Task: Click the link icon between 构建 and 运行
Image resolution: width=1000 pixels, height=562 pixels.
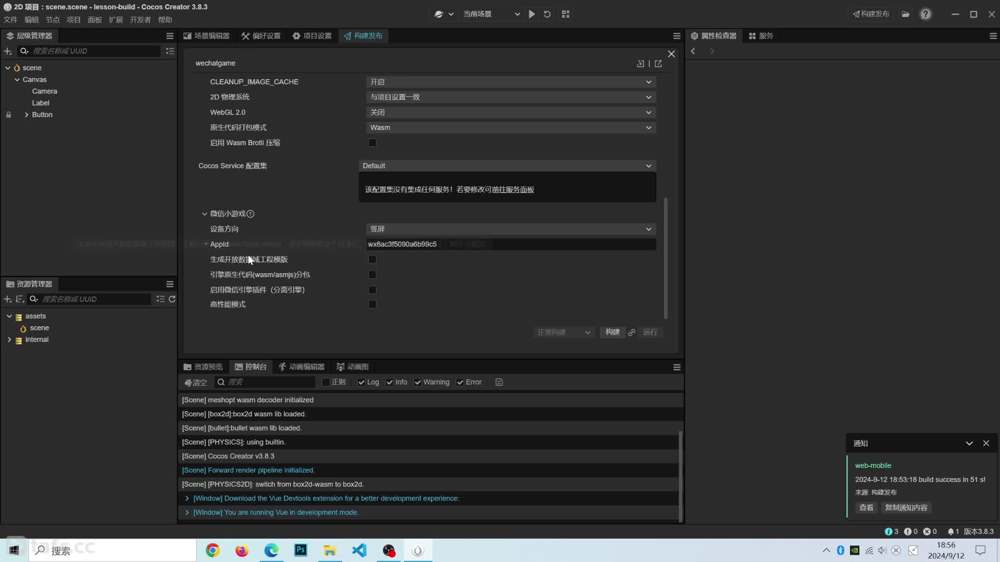Action: (x=632, y=333)
